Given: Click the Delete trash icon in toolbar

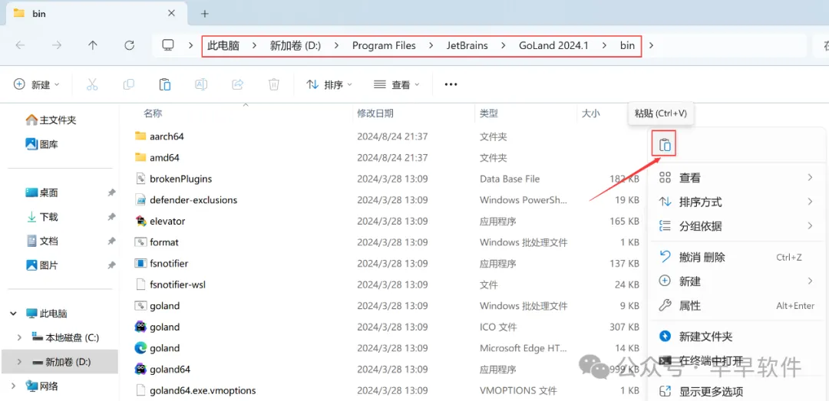Looking at the screenshot, I should [x=274, y=84].
